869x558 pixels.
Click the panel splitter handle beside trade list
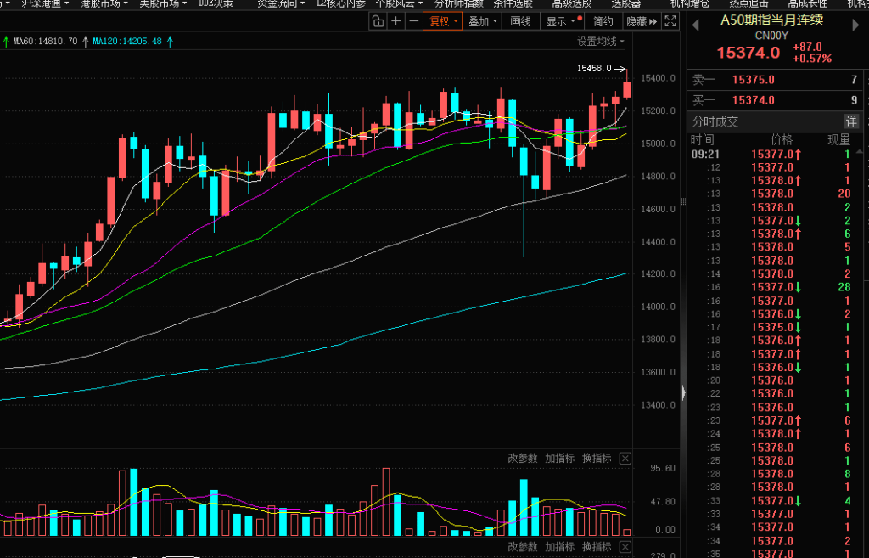(x=681, y=392)
